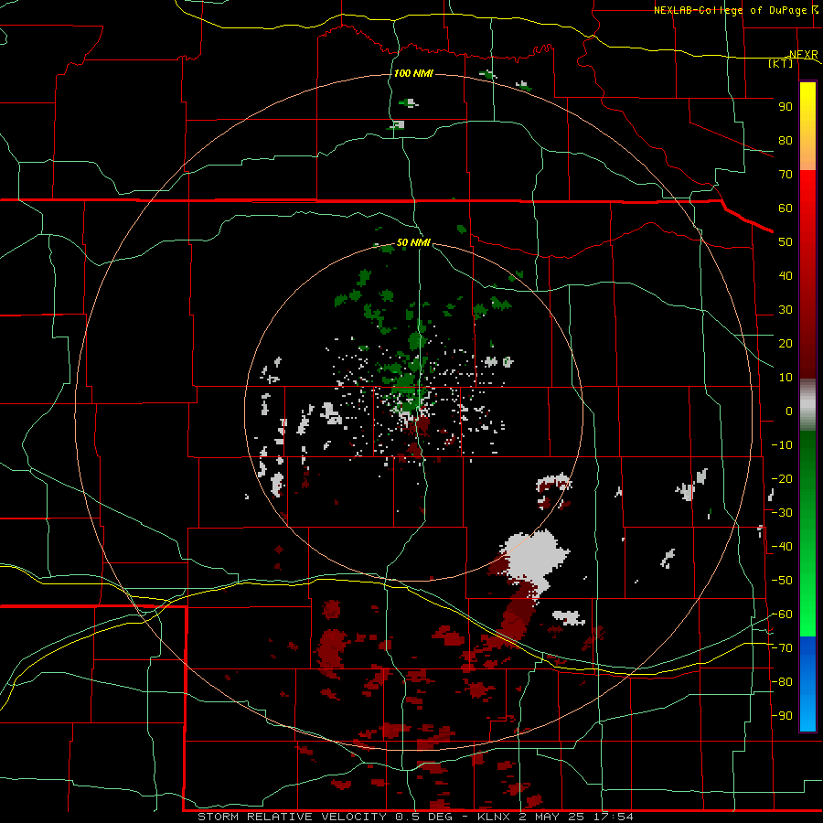This screenshot has height=823, width=823.
Task: Click the positive 50 scale value
Action: click(786, 242)
